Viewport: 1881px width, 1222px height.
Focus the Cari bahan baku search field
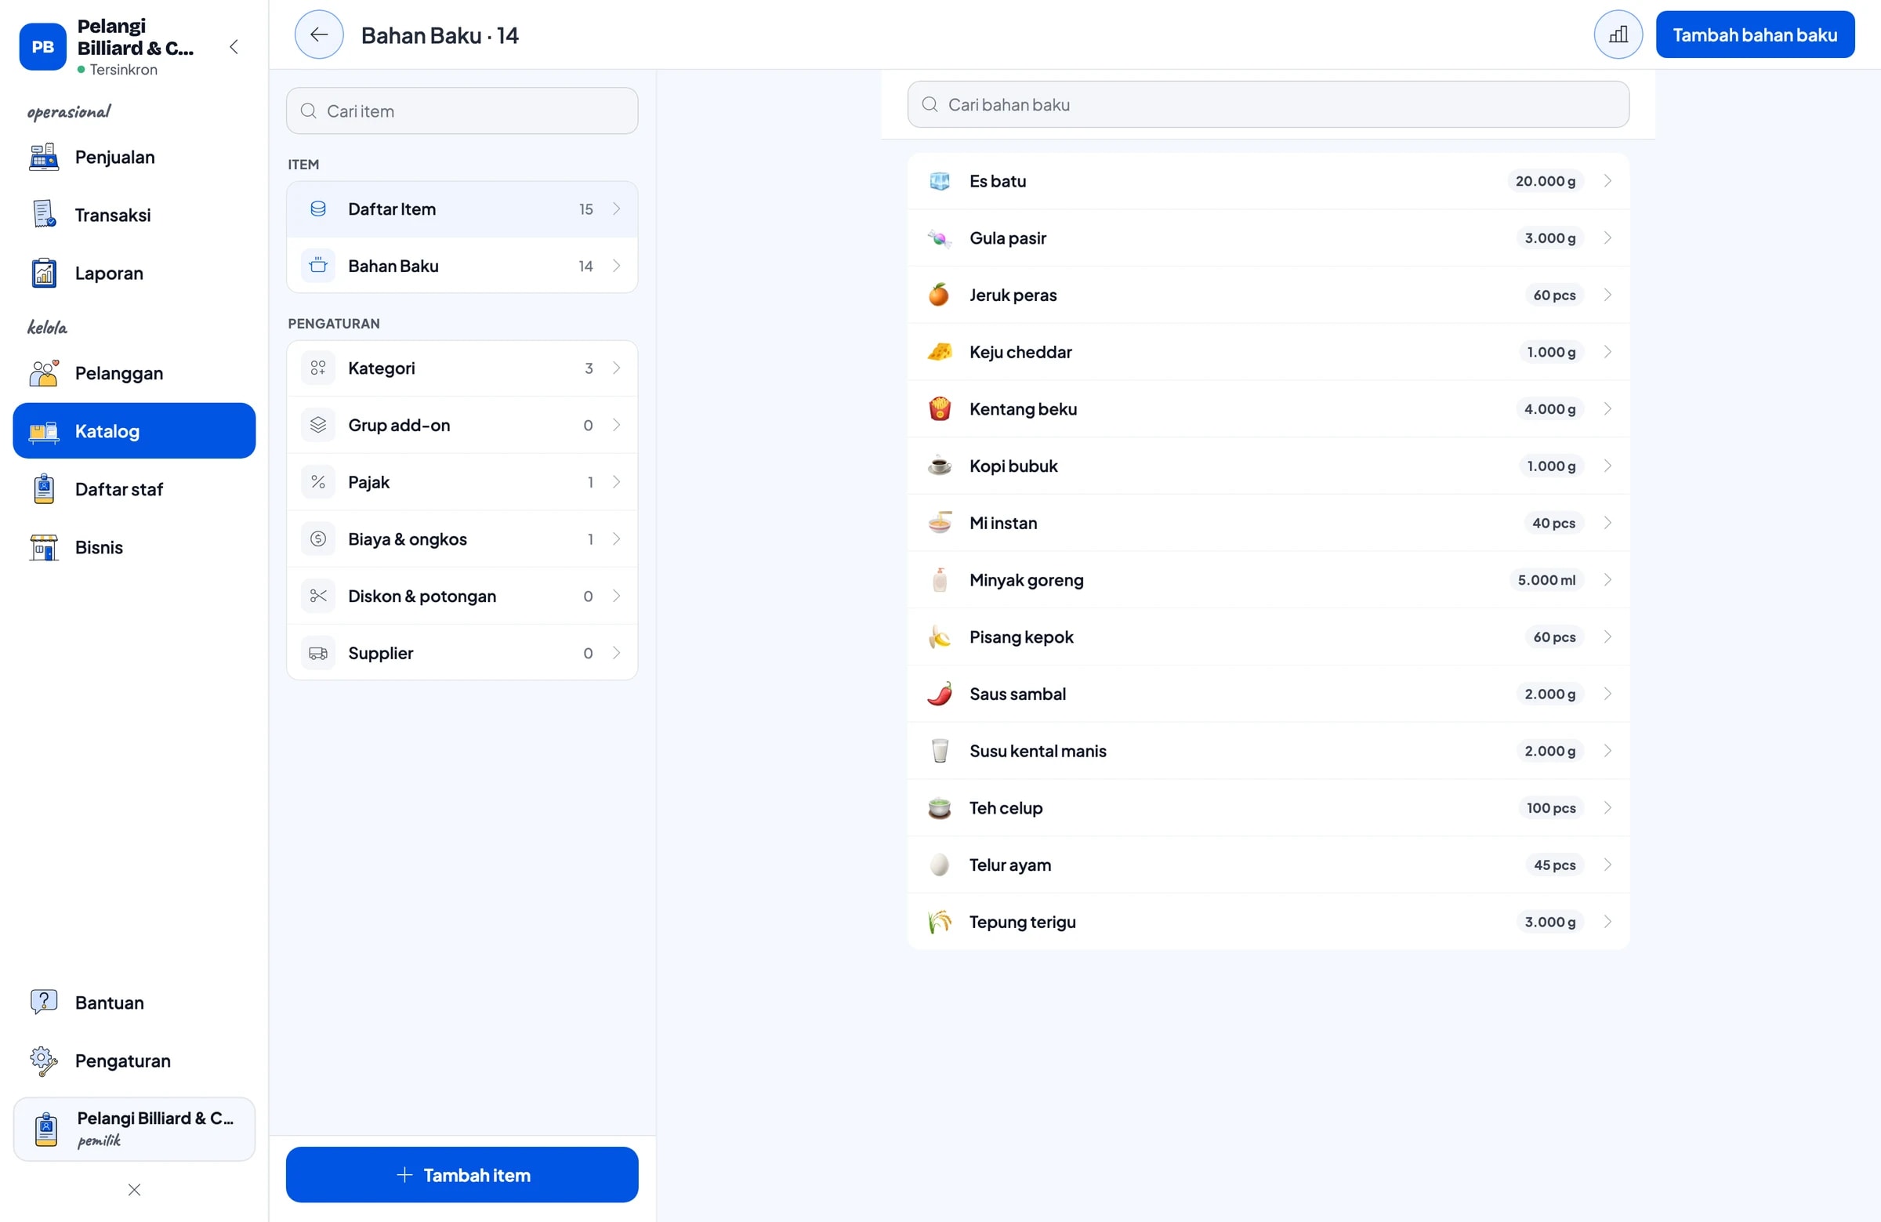pyautogui.click(x=1267, y=104)
